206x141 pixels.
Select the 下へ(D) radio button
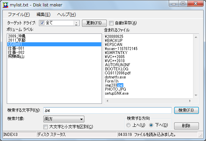click(x=151, y=125)
